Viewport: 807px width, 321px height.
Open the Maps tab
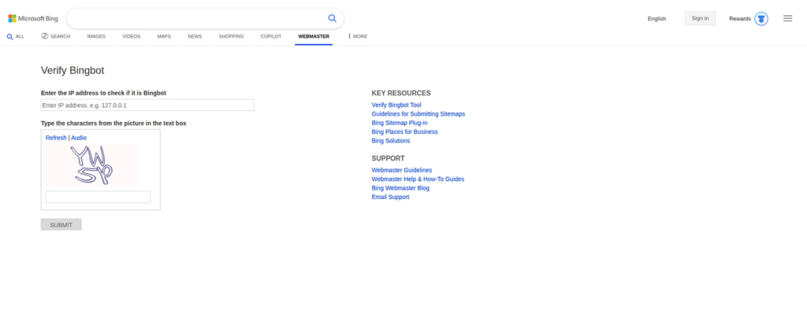coord(164,36)
